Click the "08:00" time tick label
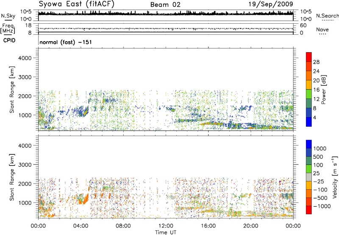Screen dimensions: 339x235 pyautogui.click(x=123, y=226)
